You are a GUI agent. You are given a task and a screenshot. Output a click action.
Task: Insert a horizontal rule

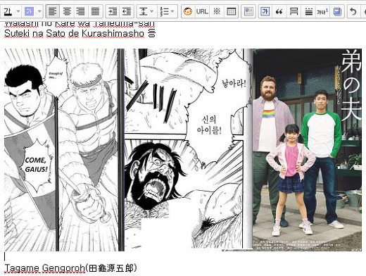(x=308, y=11)
